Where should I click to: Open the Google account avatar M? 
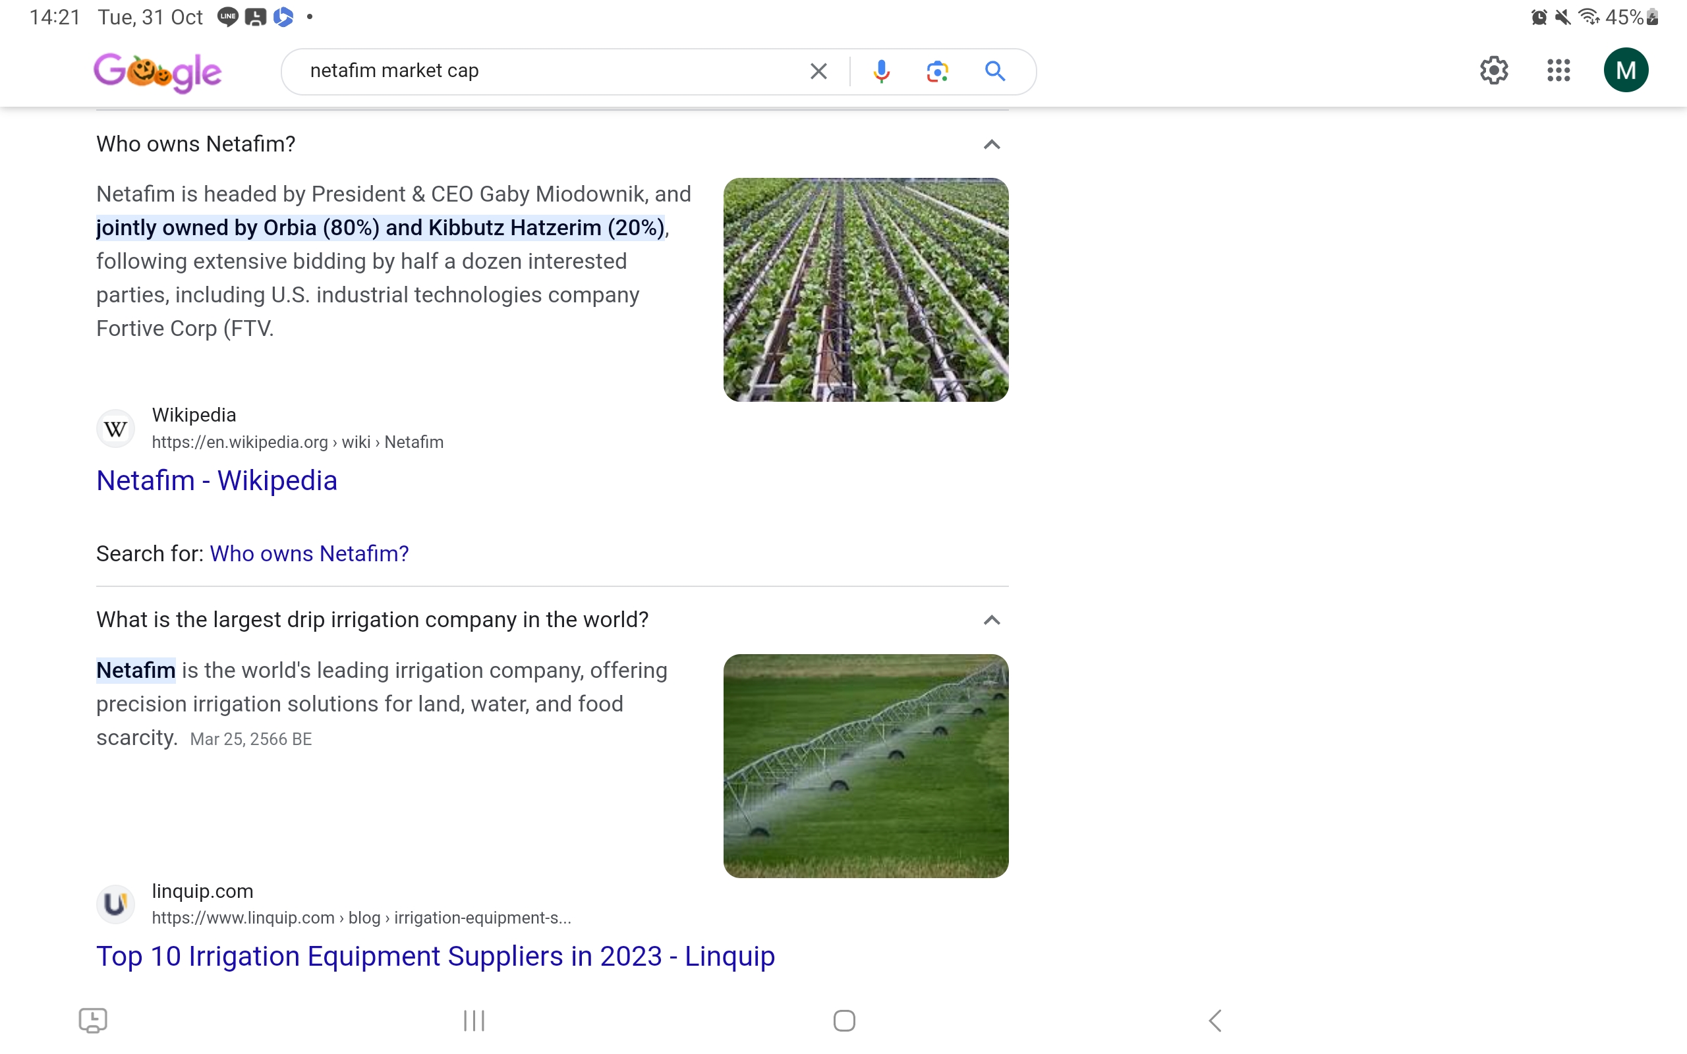click(x=1626, y=70)
